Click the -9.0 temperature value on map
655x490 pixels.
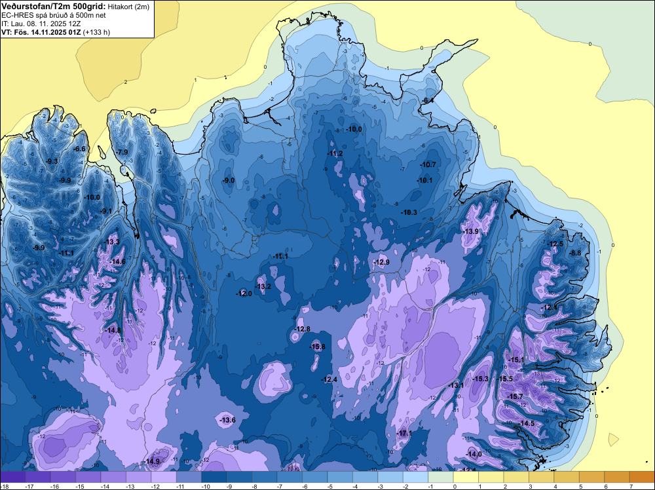point(229,180)
